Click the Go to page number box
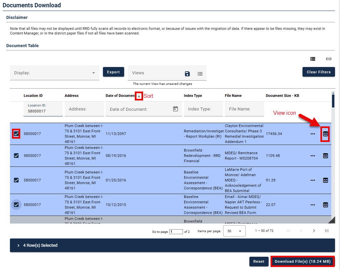The width and height of the screenshot is (340, 270). tap(176, 232)
